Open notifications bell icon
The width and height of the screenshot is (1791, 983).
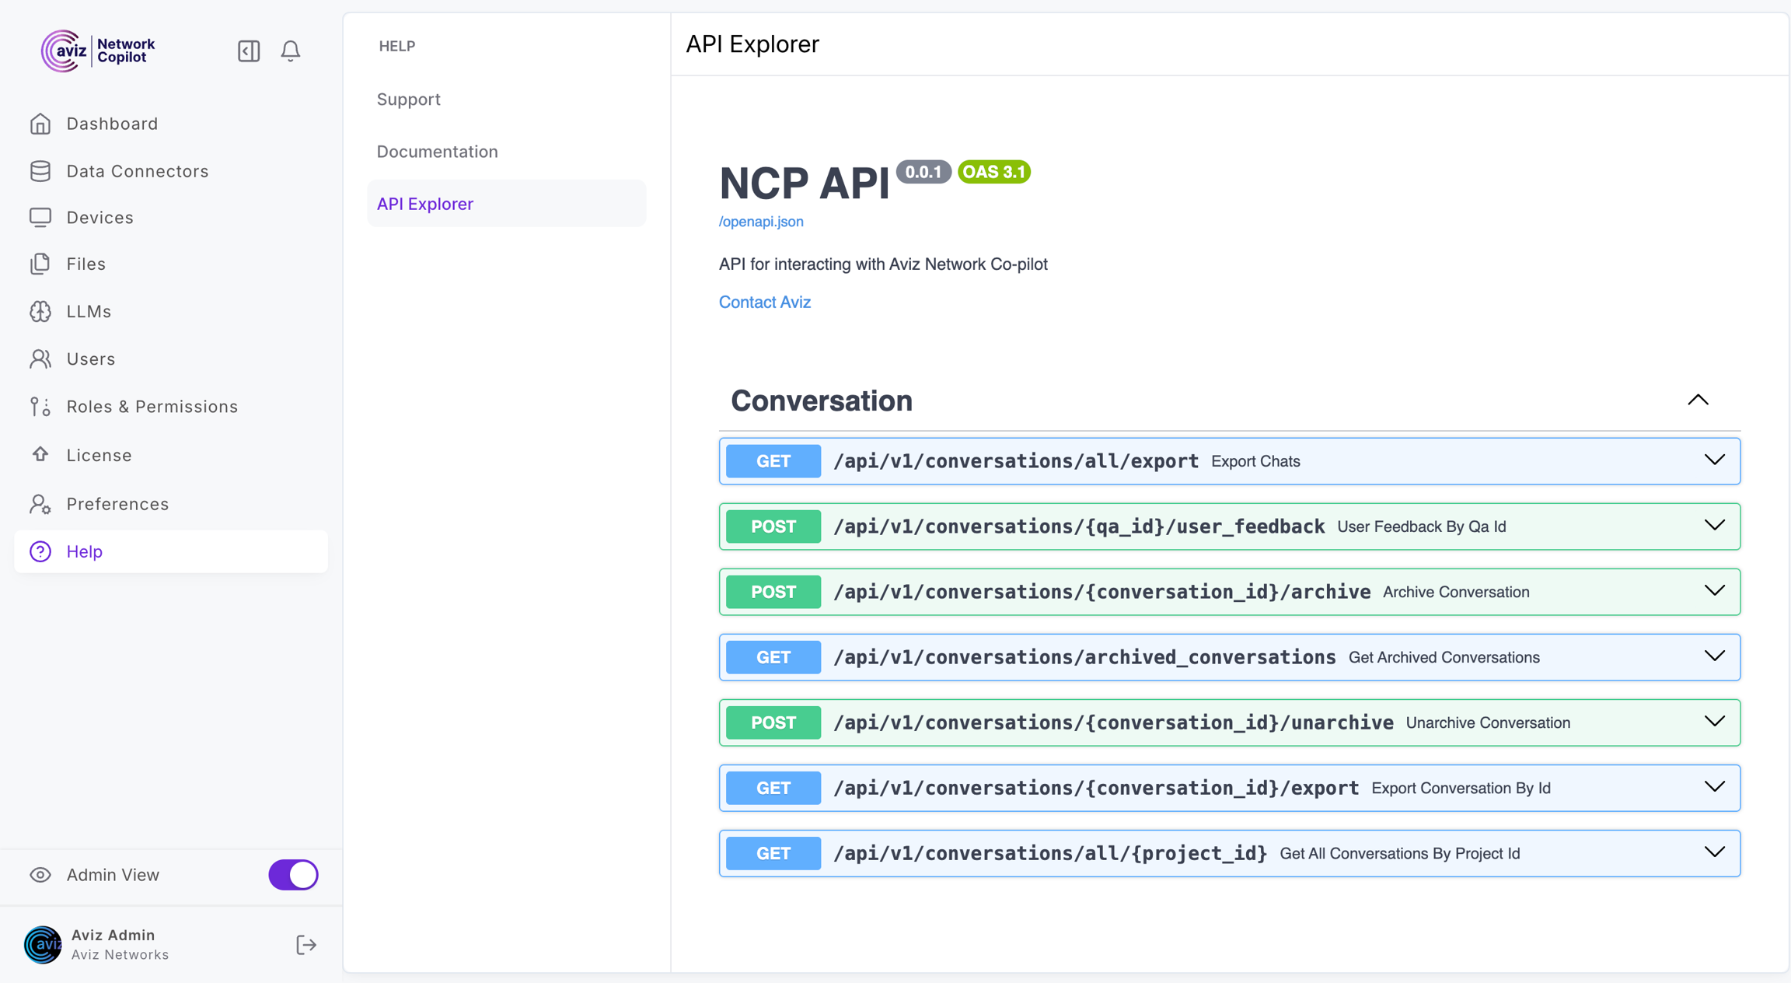coord(290,51)
